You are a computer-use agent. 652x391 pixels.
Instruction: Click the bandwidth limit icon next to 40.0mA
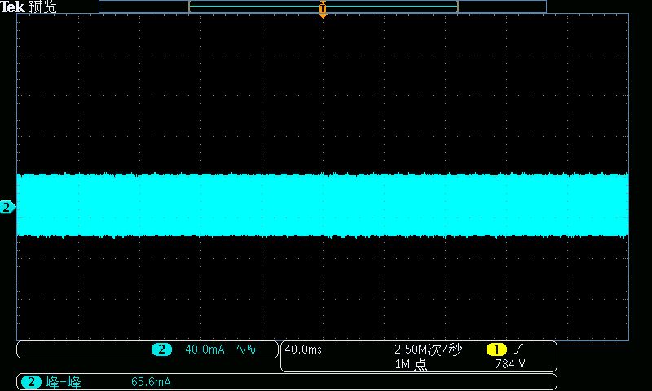click(x=246, y=349)
